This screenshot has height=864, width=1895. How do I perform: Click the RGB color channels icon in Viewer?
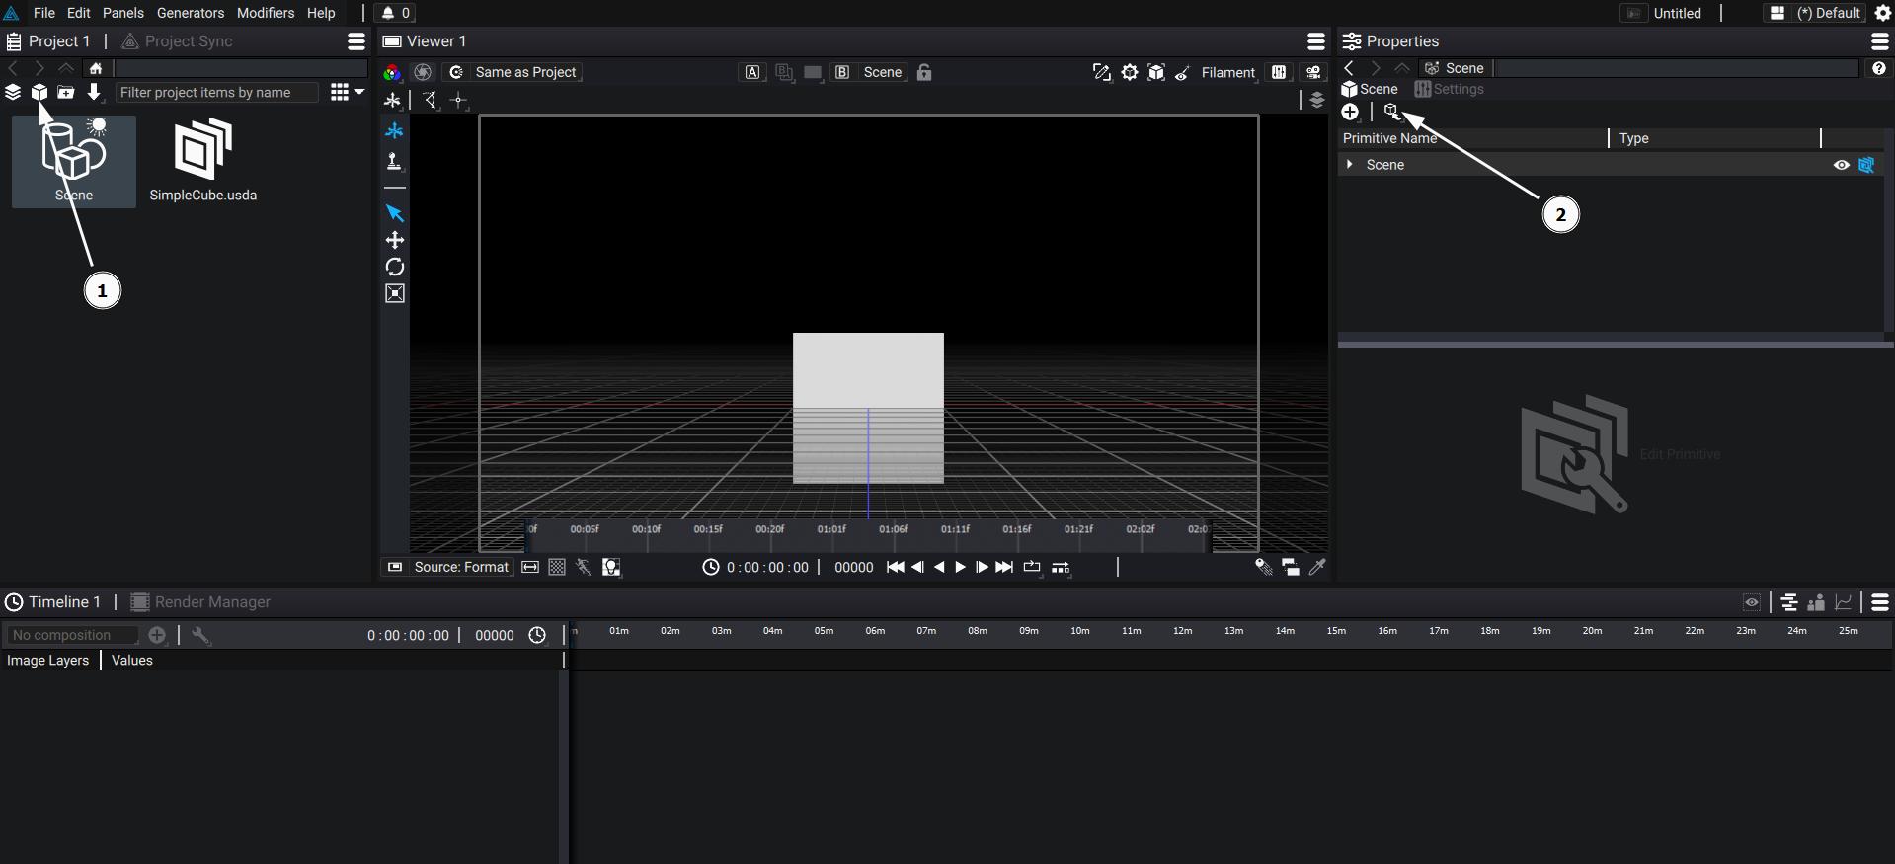392,72
